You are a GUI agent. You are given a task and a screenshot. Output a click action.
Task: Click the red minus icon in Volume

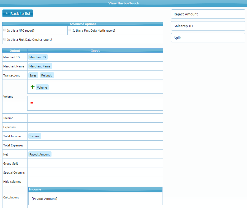click(x=32, y=103)
